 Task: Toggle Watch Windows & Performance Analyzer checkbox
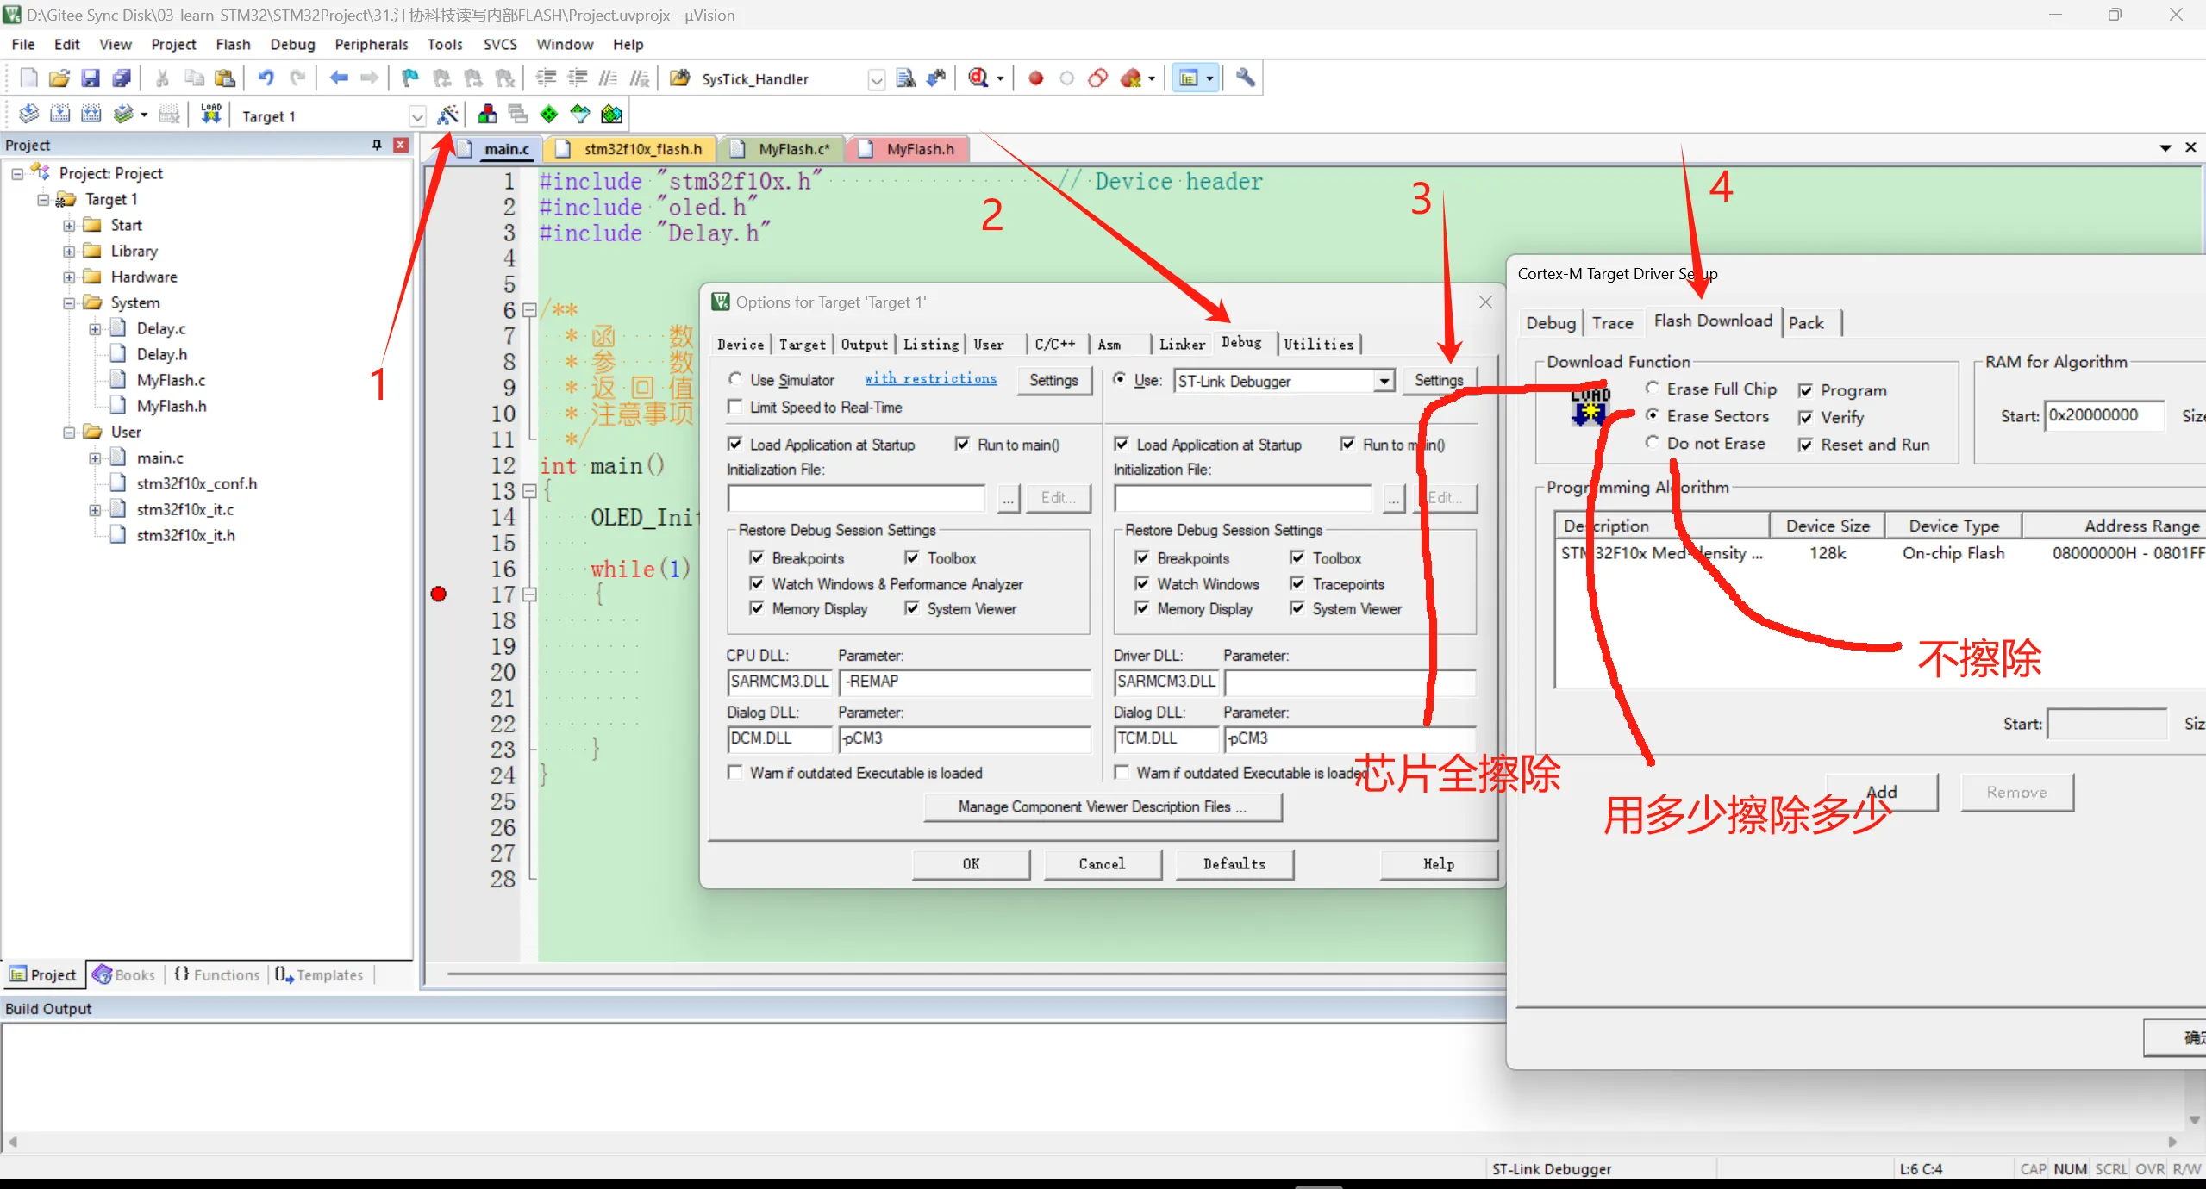tap(757, 584)
